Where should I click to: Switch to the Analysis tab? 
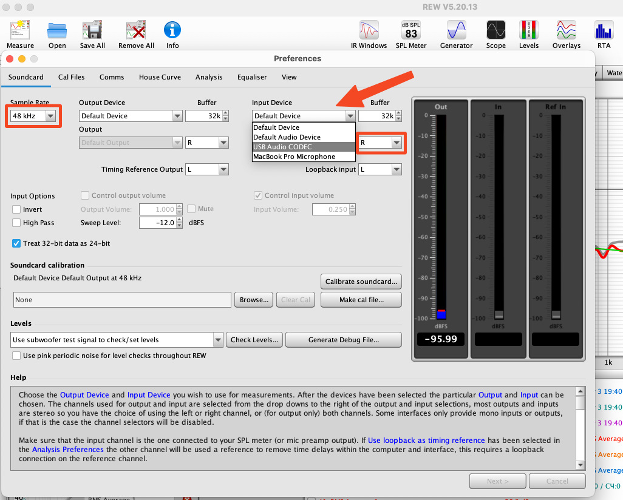[209, 77]
